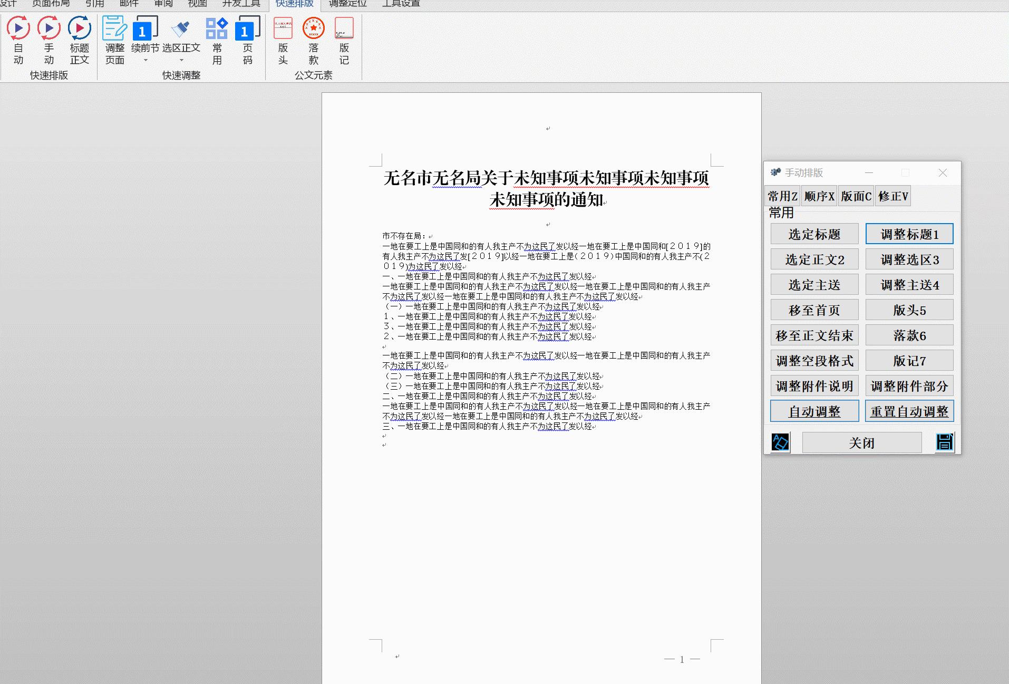Insert page number with 页码 icon

[248, 41]
